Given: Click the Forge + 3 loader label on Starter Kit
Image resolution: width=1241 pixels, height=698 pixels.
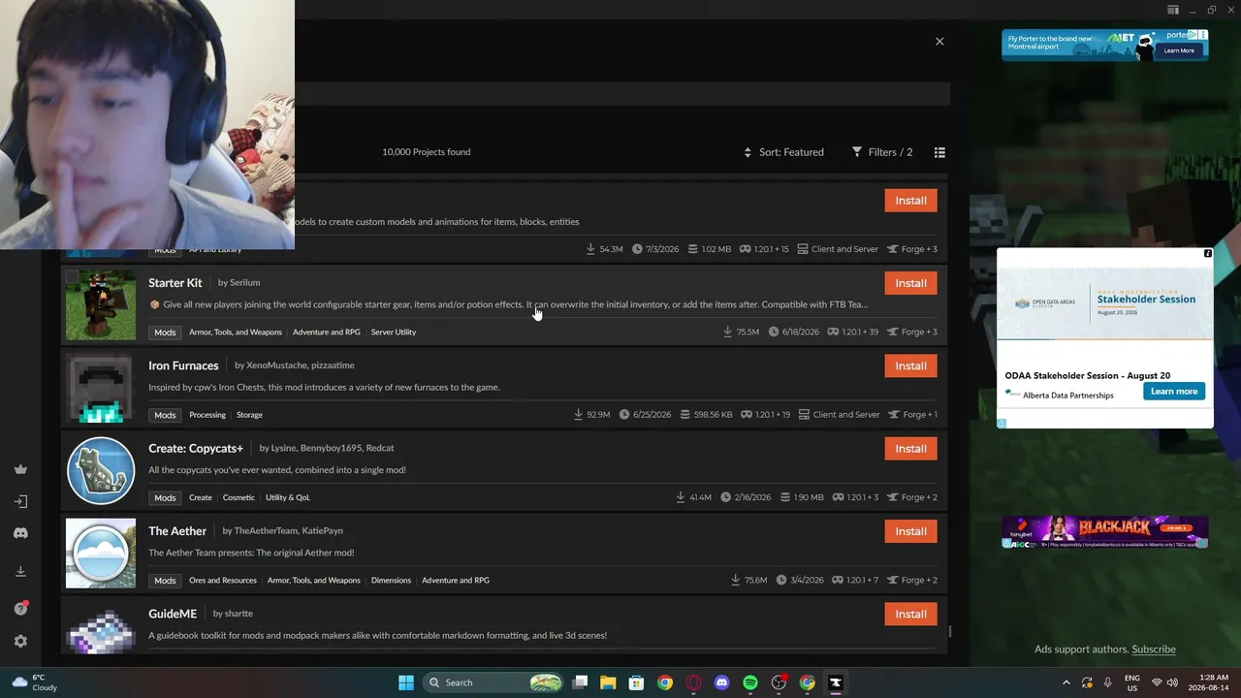Looking at the screenshot, I should (911, 333).
